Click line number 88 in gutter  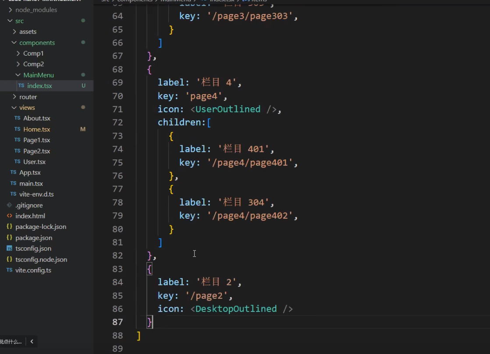(117, 336)
